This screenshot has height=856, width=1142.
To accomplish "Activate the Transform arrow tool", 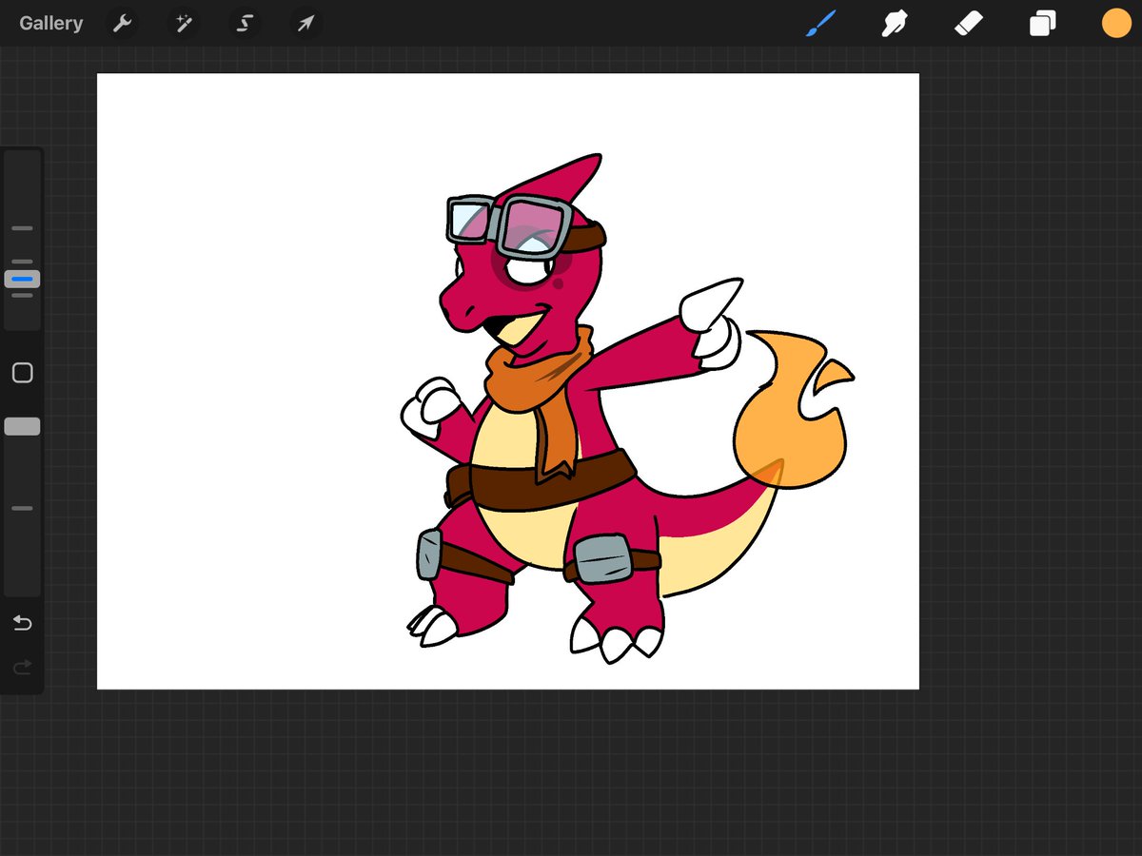I will pos(305,24).
